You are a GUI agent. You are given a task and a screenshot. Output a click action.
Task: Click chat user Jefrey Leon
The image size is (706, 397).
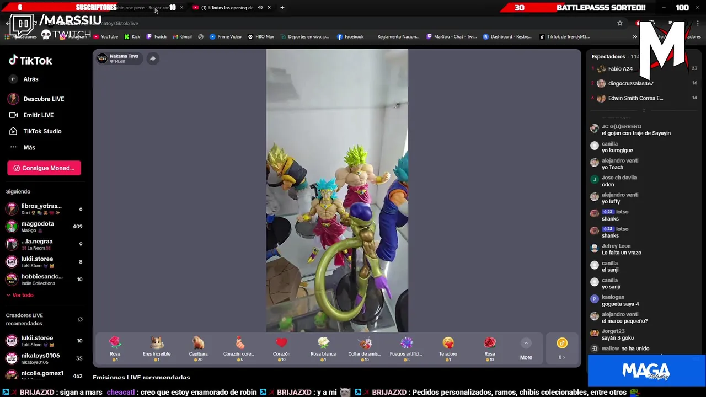pyautogui.click(x=616, y=246)
